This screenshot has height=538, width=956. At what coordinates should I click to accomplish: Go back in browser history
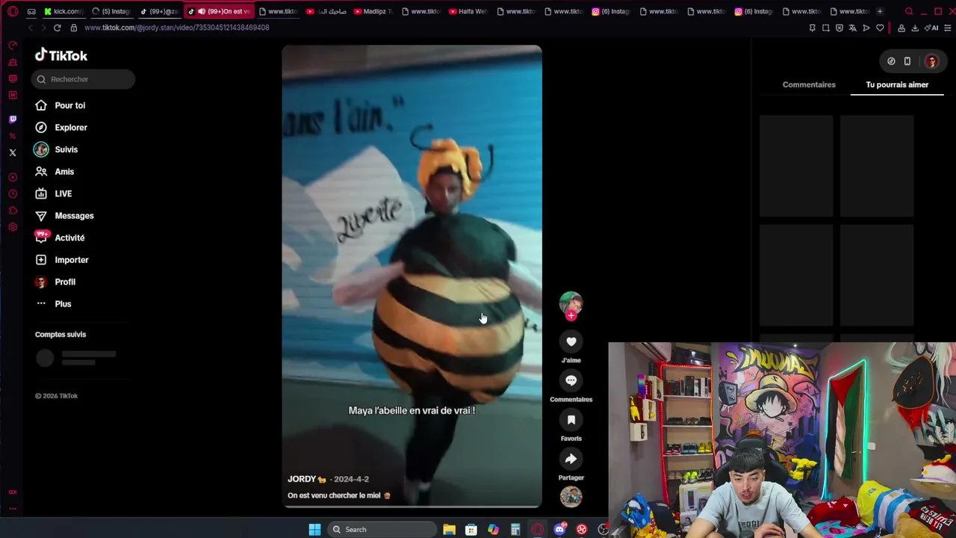point(30,28)
